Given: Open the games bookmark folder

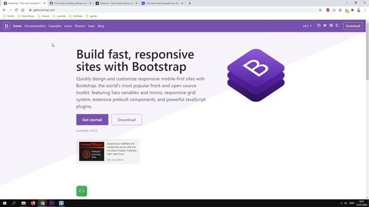Looking at the screenshot, I should 92,16.
